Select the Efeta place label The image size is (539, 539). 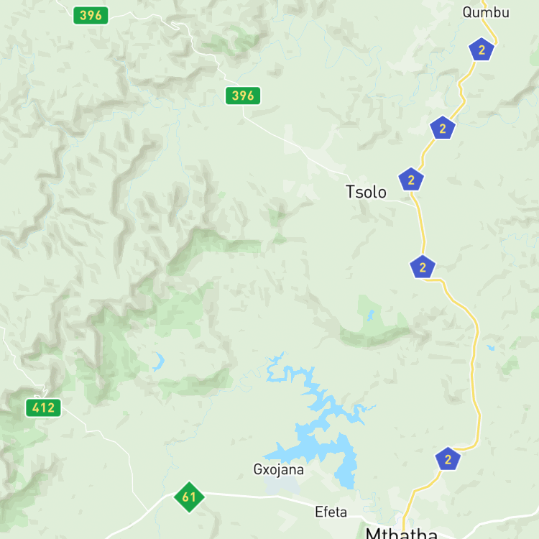(331, 512)
